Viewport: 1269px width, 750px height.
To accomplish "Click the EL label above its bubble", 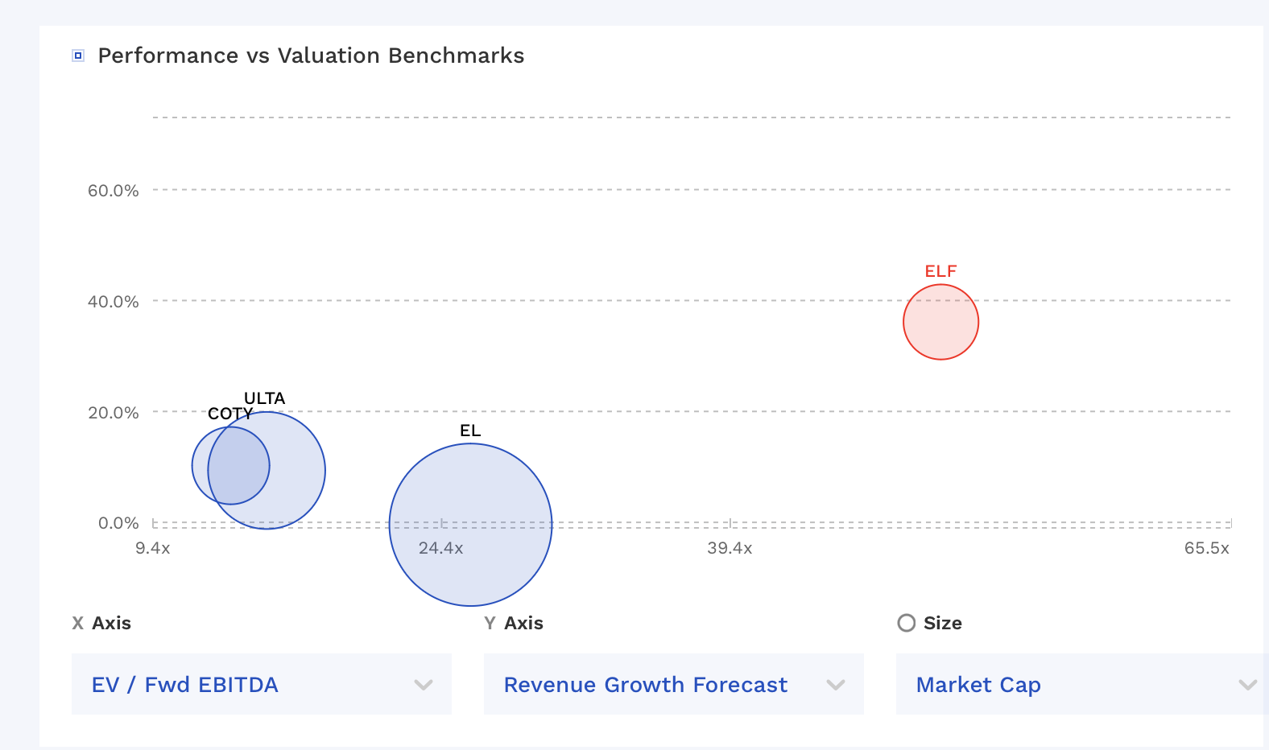I will point(470,430).
